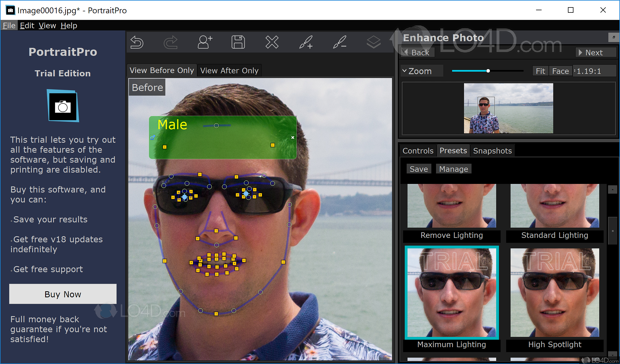Select the brush plus tool

[x=306, y=42]
